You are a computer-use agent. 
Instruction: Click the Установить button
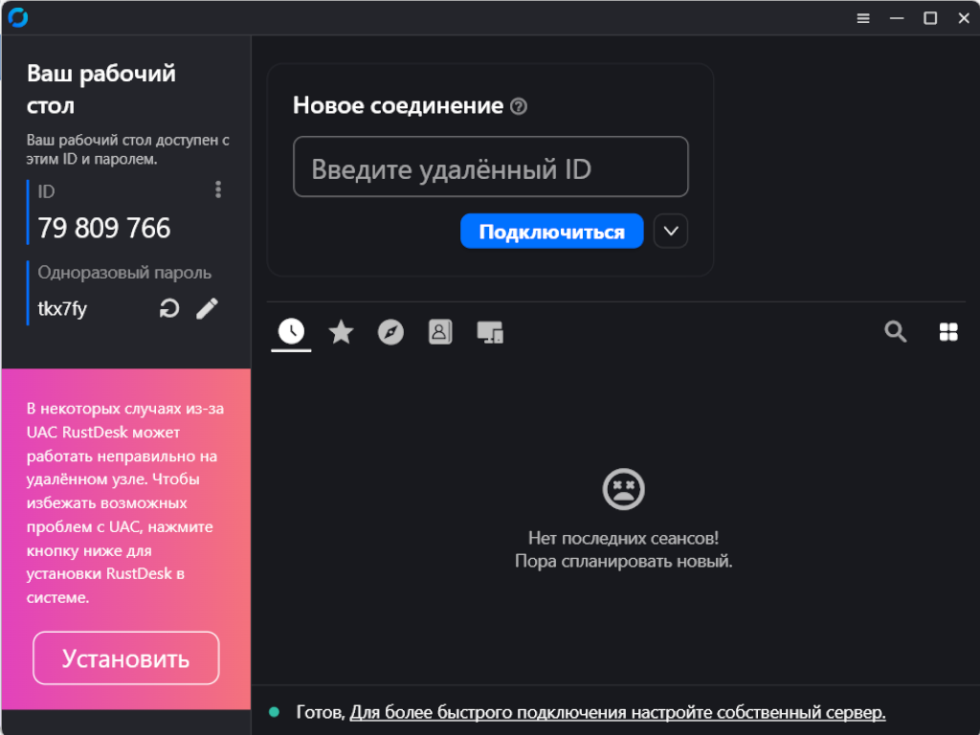[126, 658]
